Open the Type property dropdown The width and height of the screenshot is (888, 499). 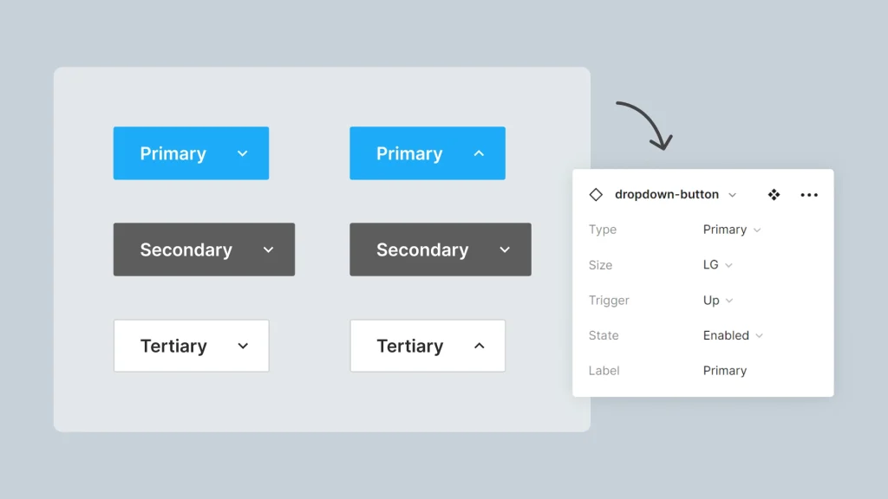pyautogui.click(x=732, y=230)
